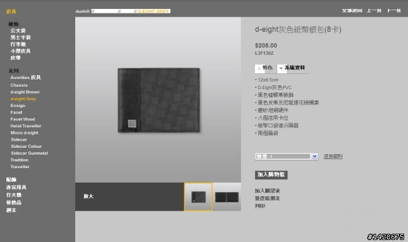Select the highlighted d-eight Grey series
This screenshot has height=242, width=408.
pyautogui.click(x=23, y=99)
